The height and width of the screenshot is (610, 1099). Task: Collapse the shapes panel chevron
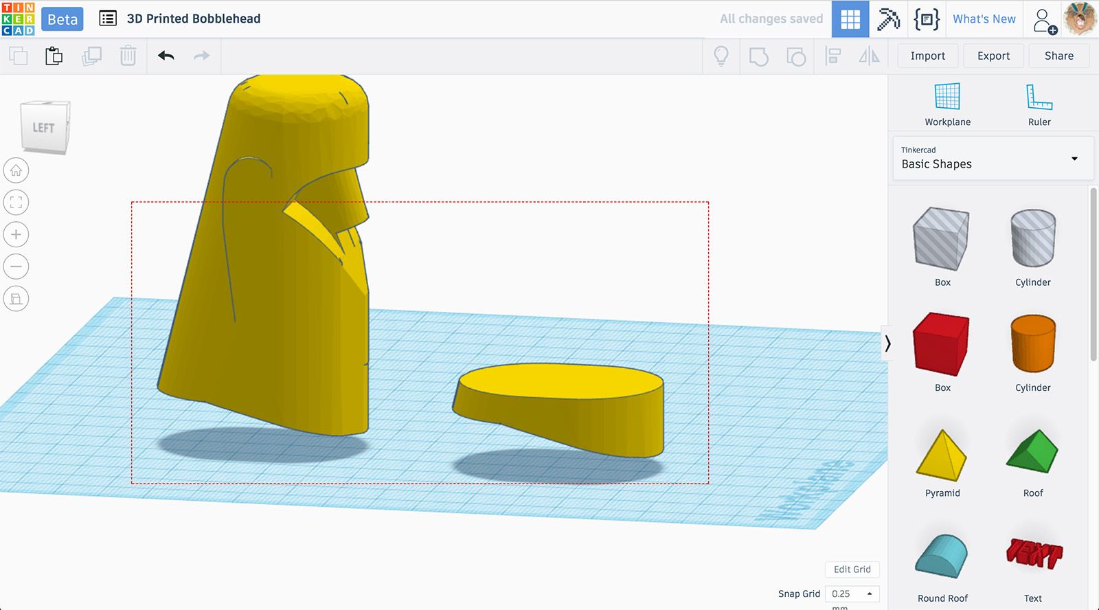point(887,343)
